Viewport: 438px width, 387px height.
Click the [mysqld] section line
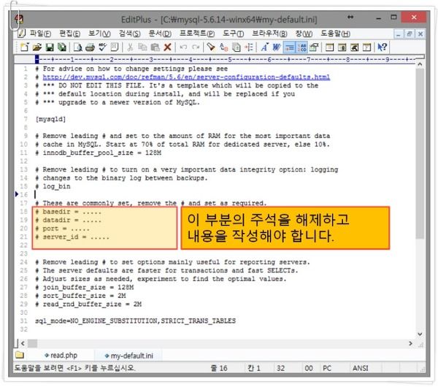click(50, 119)
